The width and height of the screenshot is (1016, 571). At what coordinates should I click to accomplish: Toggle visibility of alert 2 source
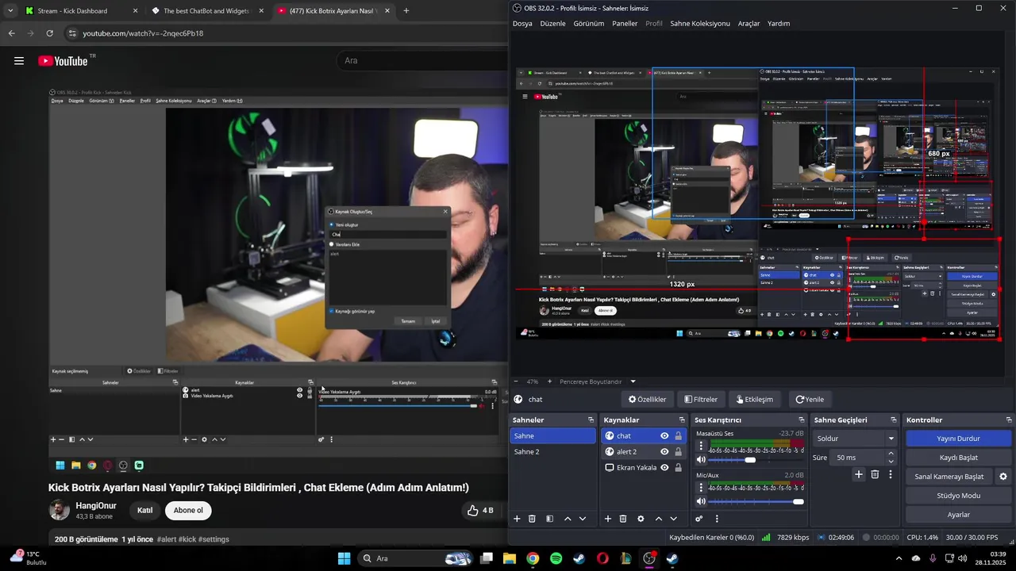(664, 451)
